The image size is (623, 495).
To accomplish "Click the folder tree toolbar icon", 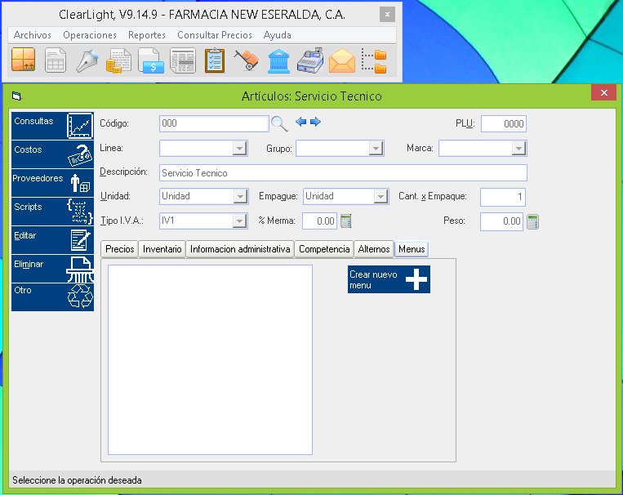I will pyautogui.click(x=374, y=61).
